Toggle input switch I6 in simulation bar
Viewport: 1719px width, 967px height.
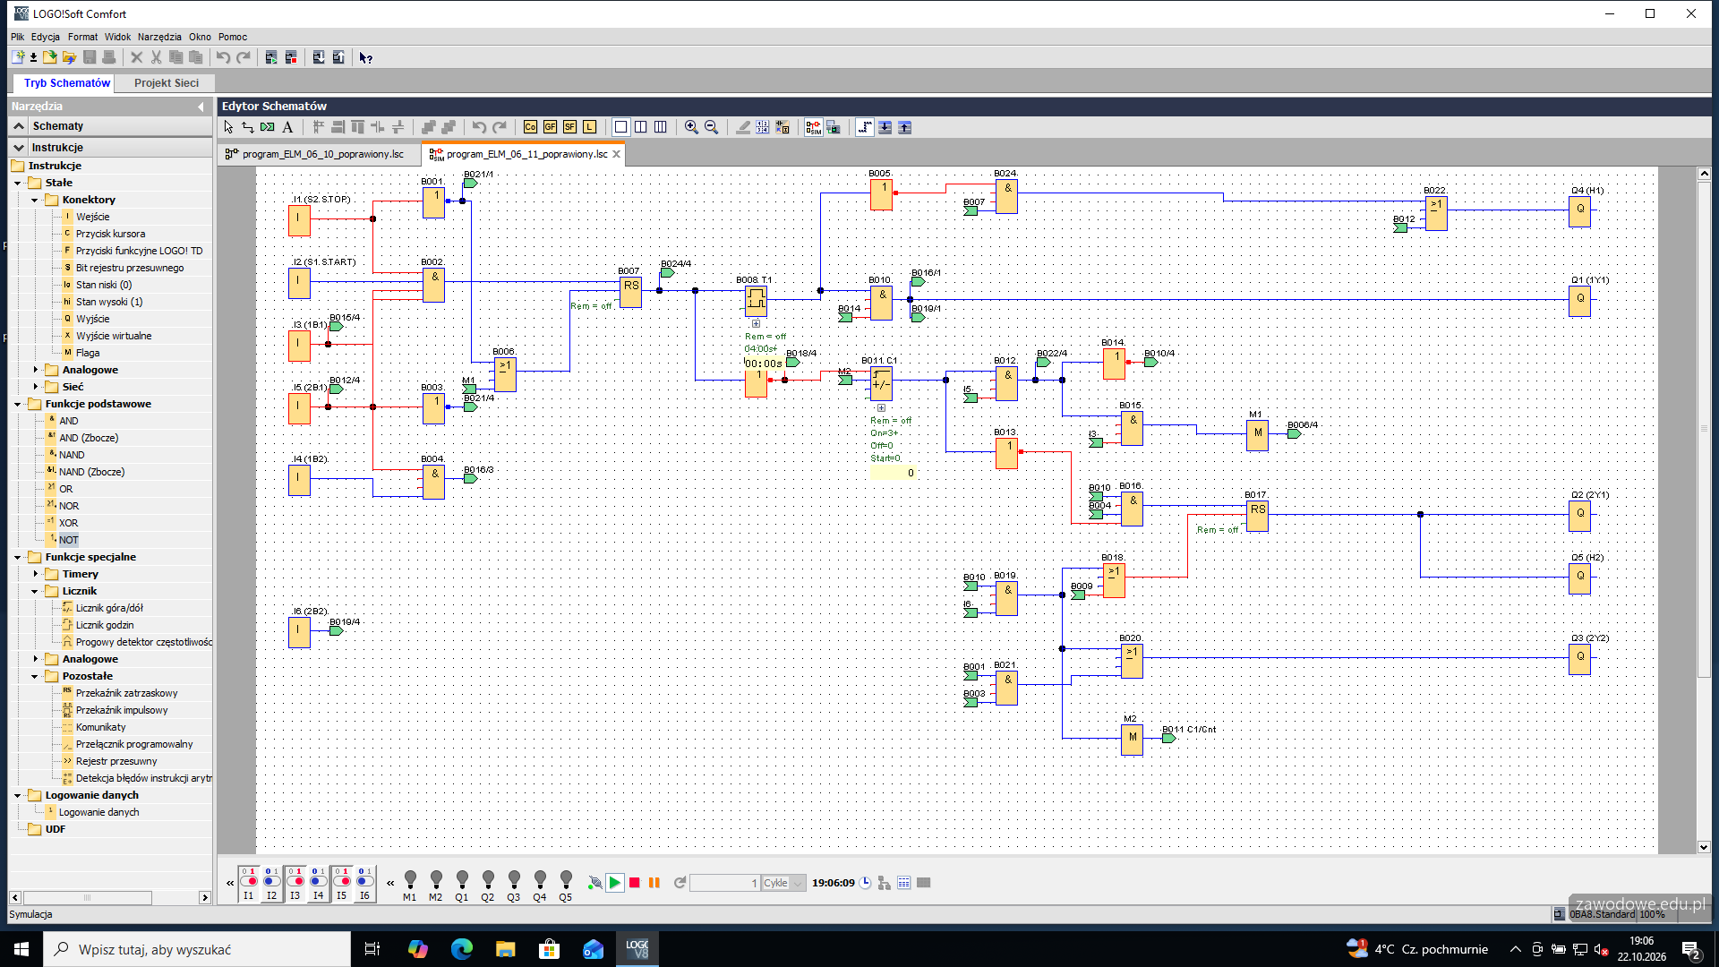[364, 883]
